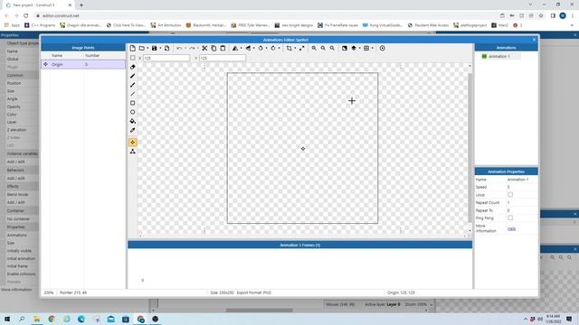
Task: Open the dropdown arrow beside Load image
Action: point(147,48)
